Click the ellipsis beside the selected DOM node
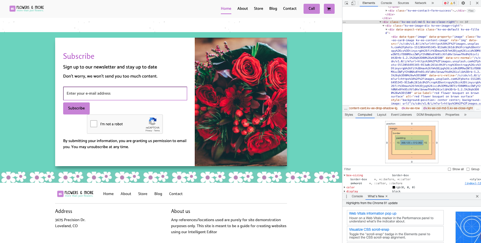Viewport: 481px width, 243px height. pos(344,22)
